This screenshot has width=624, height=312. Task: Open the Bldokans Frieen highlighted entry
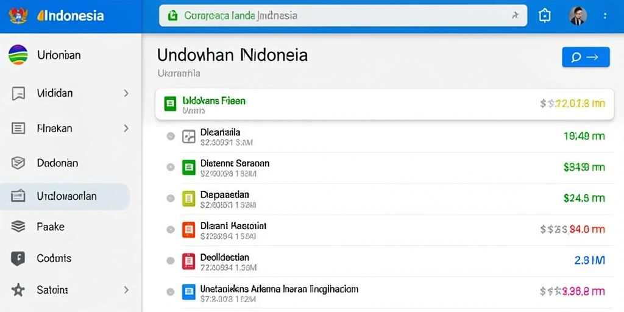click(385, 104)
